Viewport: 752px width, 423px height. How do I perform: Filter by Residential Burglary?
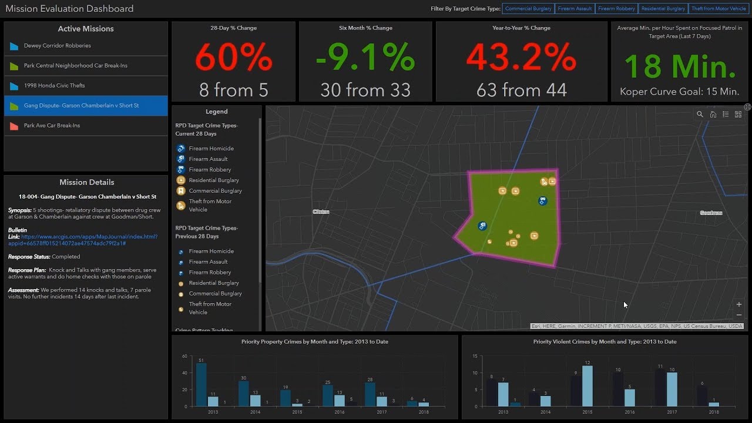click(663, 9)
